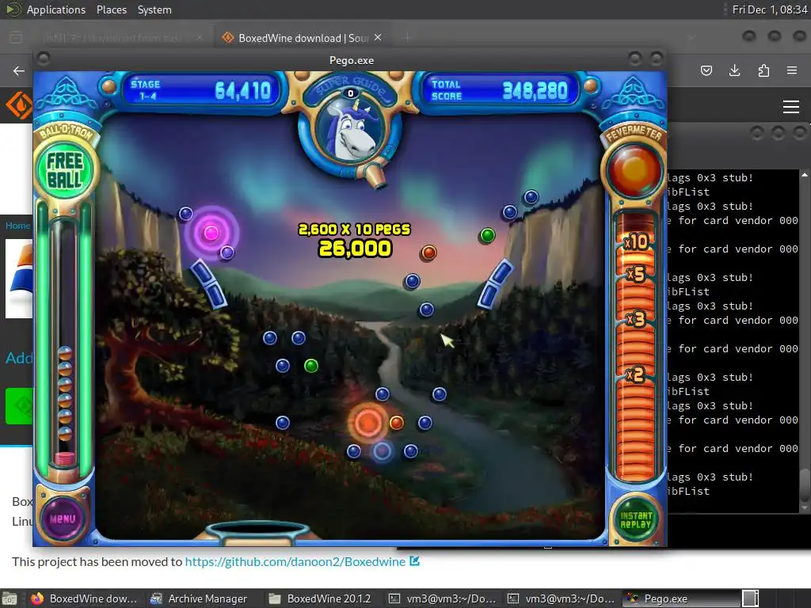Open the Applications menu
The width and height of the screenshot is (811, 608).
pyautogui.click(x=56, y=9)
